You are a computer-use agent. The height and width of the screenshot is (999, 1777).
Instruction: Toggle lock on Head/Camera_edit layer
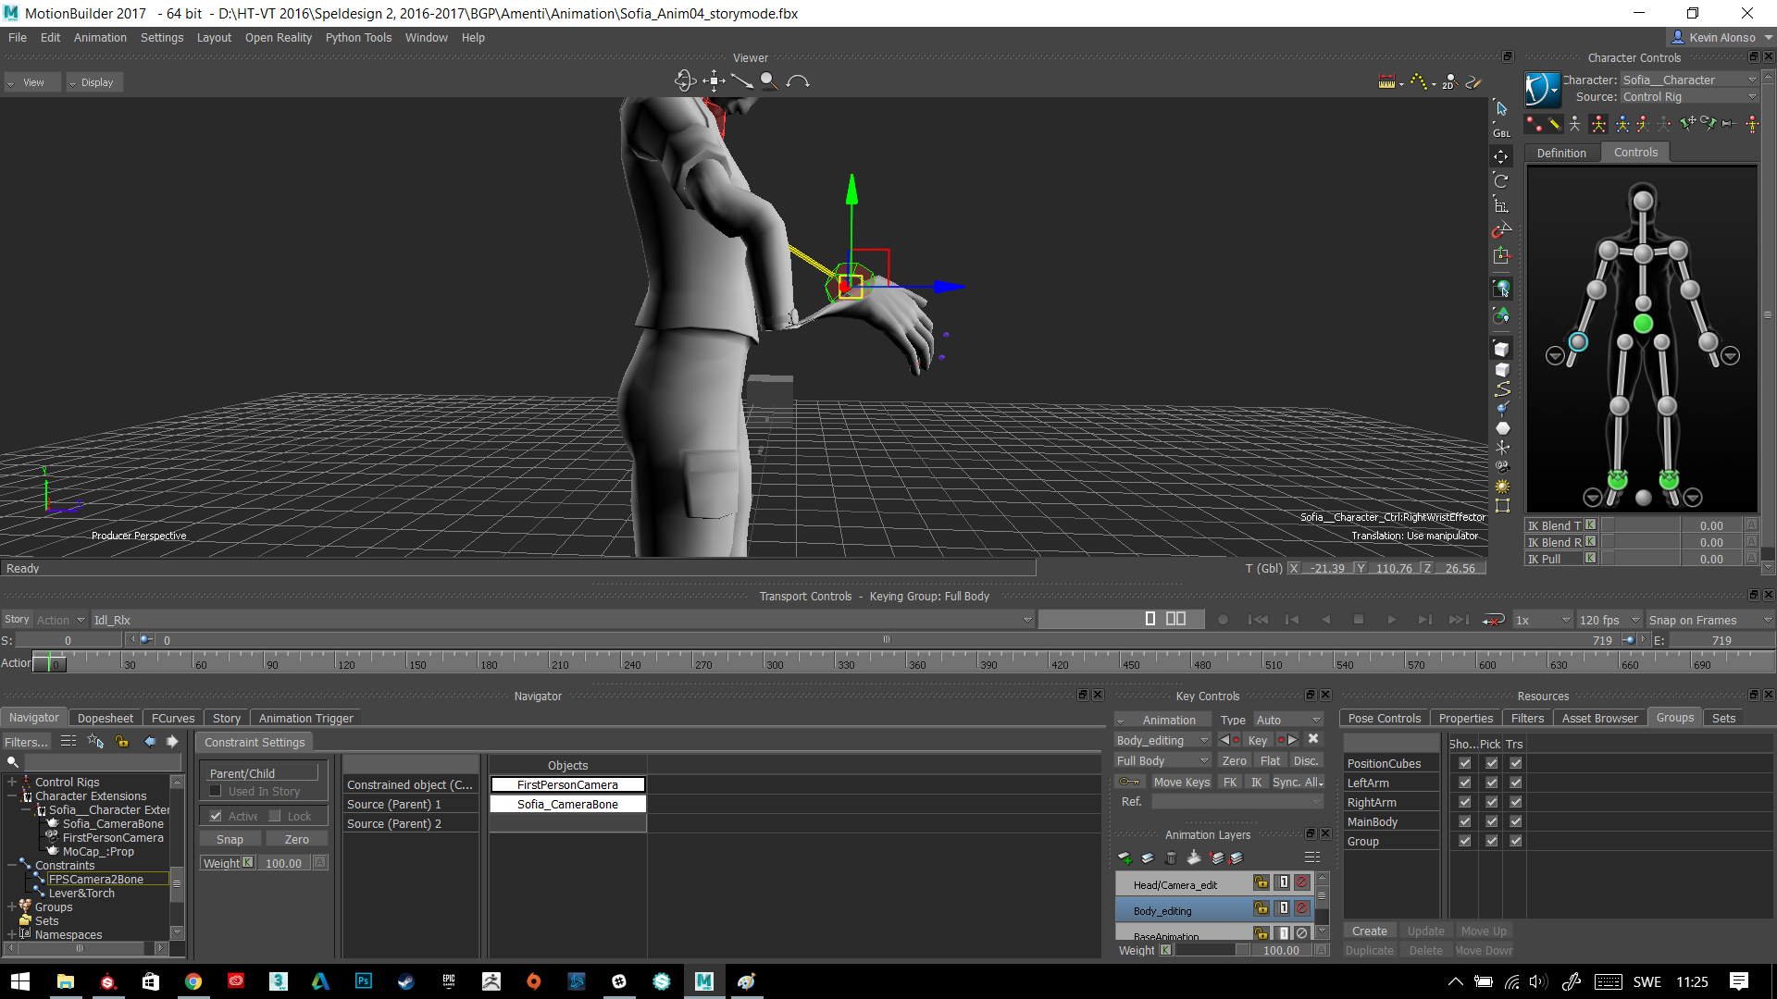click(1261, 882)
